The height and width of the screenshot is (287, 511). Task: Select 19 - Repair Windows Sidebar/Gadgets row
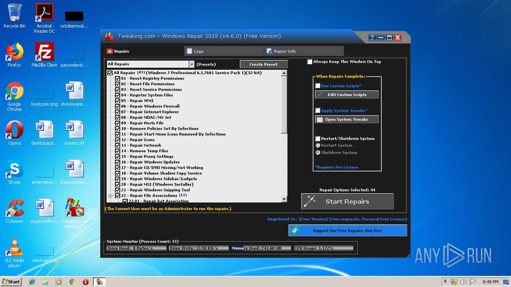[159, 179]
